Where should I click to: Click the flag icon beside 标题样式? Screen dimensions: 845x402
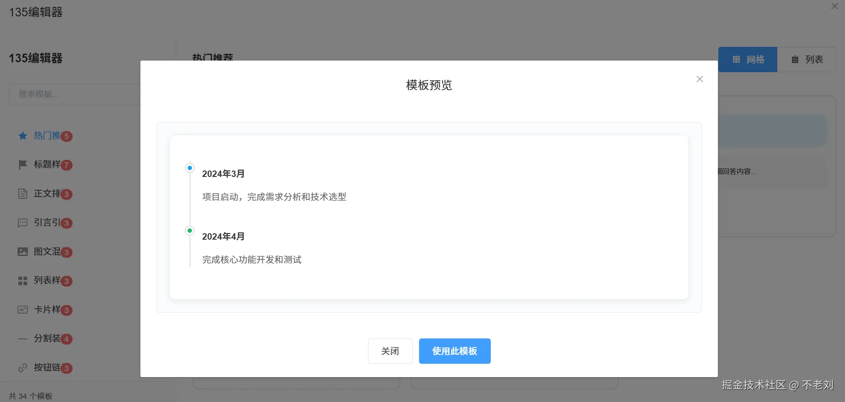click(x=22, y=165)
